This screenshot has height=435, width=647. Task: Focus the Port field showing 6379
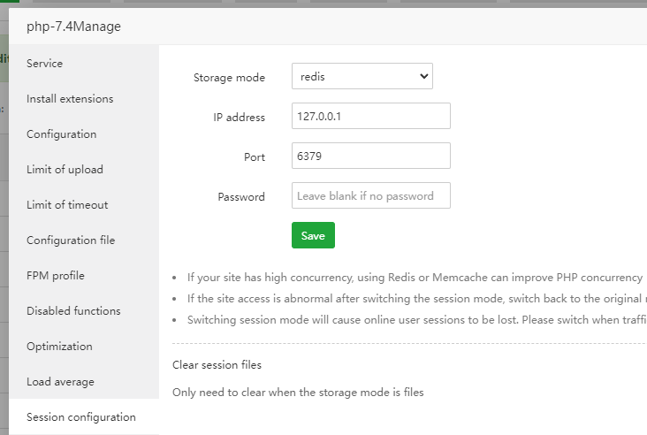[370, 156]
